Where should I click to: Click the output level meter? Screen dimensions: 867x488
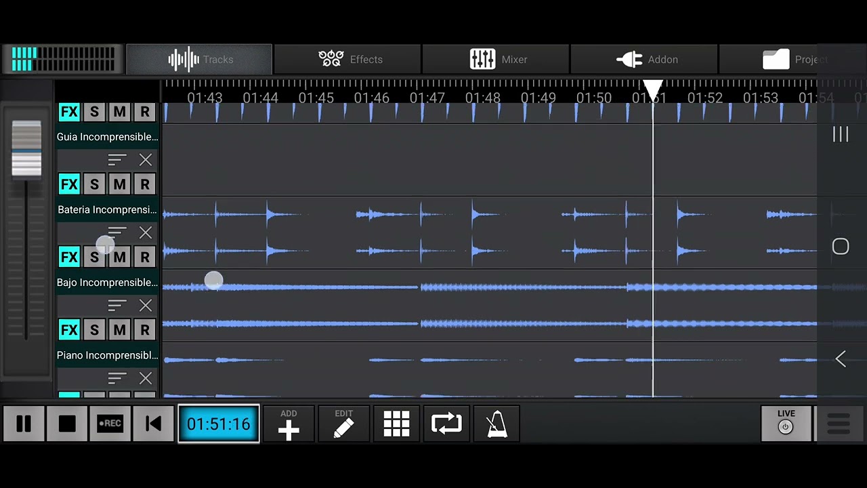tap(63, 59)
